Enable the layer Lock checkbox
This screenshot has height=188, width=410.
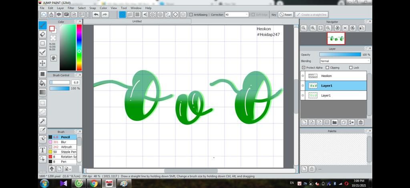pyautogui.click(x=351, y=68)
